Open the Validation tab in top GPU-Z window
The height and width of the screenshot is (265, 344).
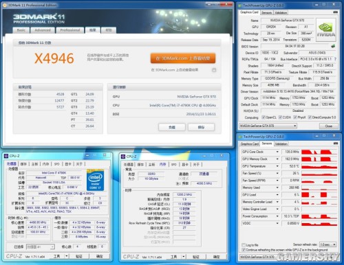(281, 12)
